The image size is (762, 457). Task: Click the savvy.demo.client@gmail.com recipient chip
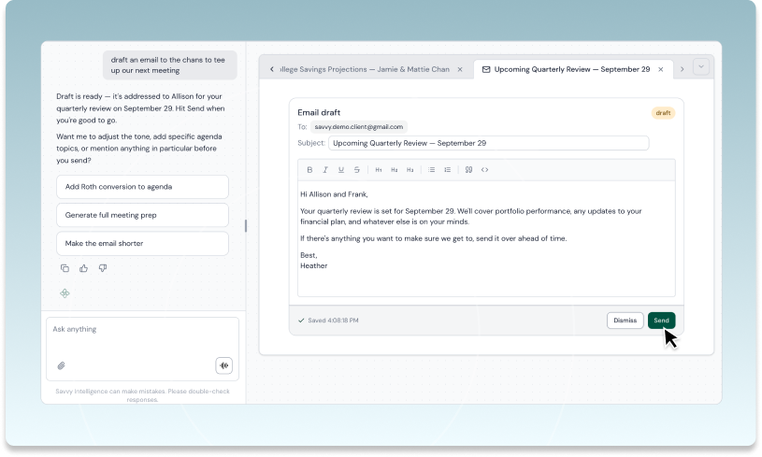359,127
